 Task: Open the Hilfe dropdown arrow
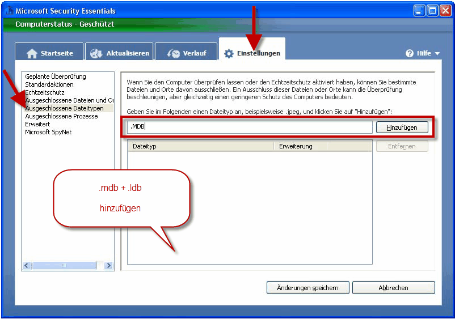coord(437,54)
